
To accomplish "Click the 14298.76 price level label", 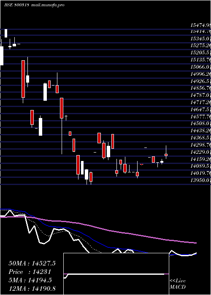I will click(200, 145).
